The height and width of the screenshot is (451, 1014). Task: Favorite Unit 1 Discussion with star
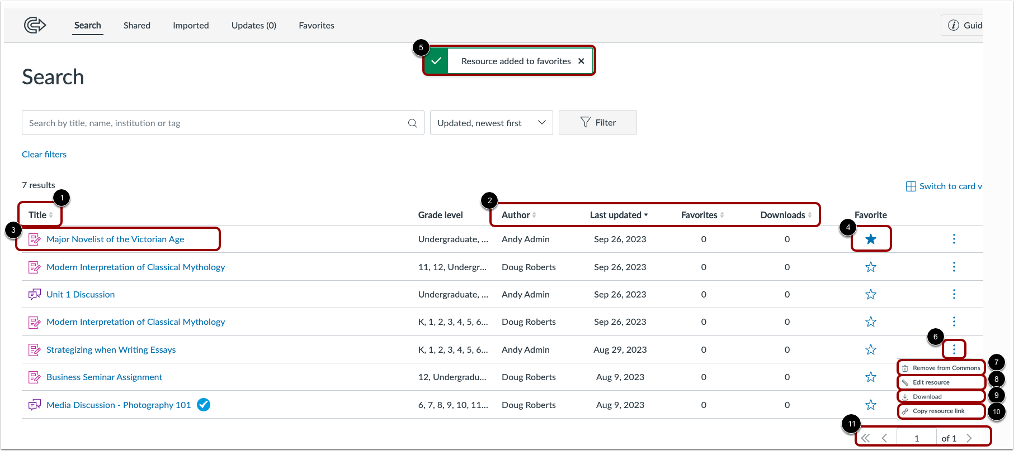[870, 294]
